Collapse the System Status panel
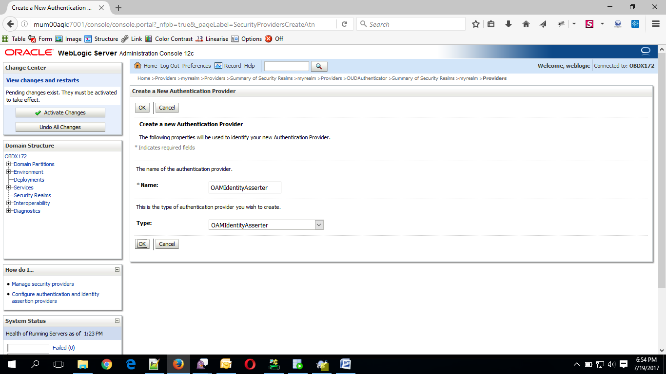This screenshot has height=374, width=666. click(x=117, y=320)
